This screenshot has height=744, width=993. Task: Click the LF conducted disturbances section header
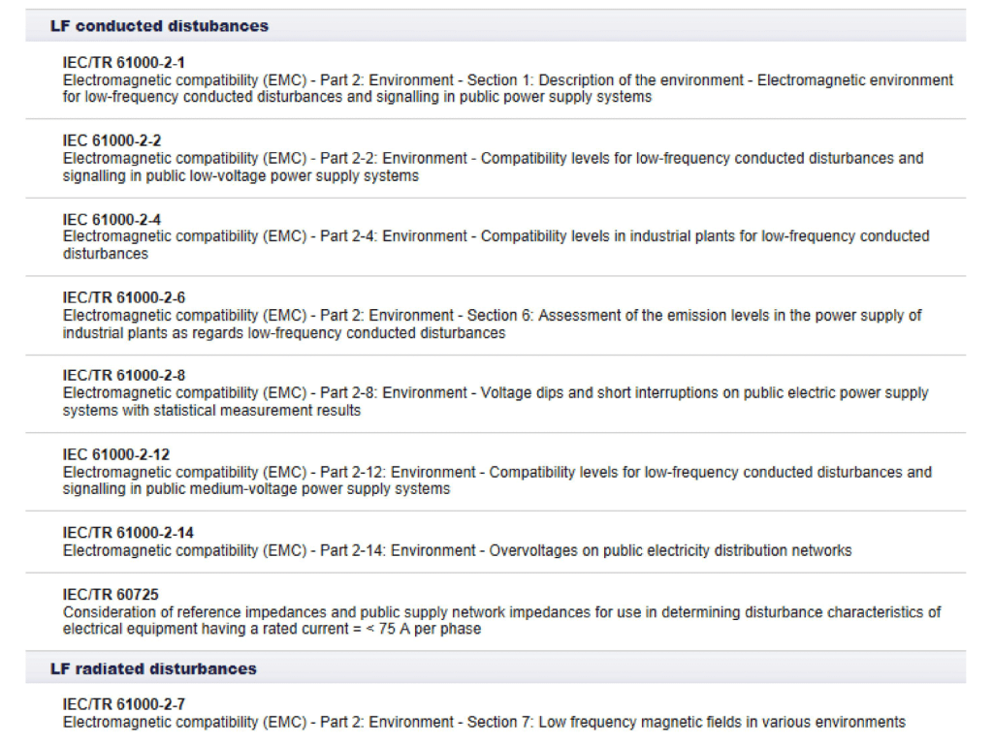tap(159, 26)
